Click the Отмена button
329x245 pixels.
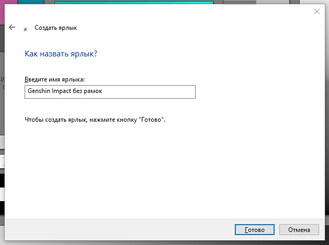coord(299,230)
